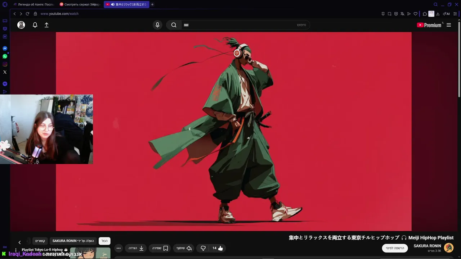This screenshot has height=259, width=461.
Task: Open the three-dot more actions menu
Action: click(x=118, y=248)
